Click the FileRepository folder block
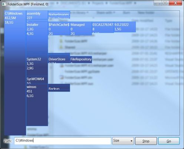184x149 pixels. click(x=81, y=60)
